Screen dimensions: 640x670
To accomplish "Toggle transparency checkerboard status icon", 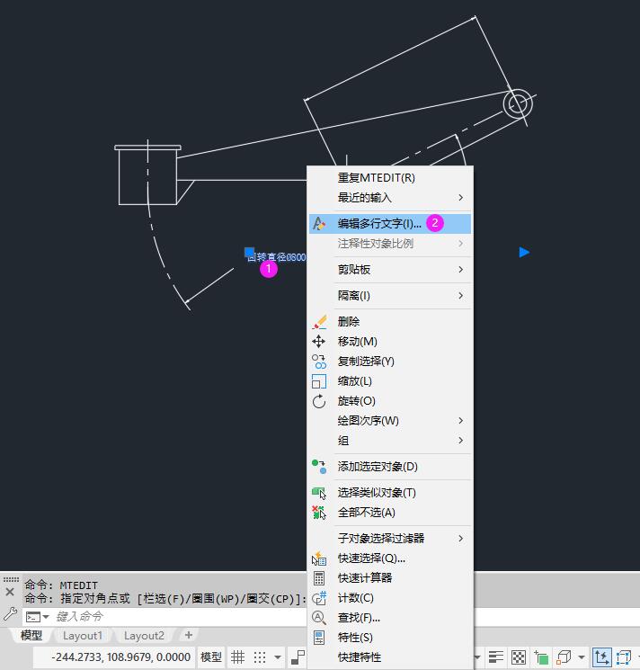I will pos(519,657).
